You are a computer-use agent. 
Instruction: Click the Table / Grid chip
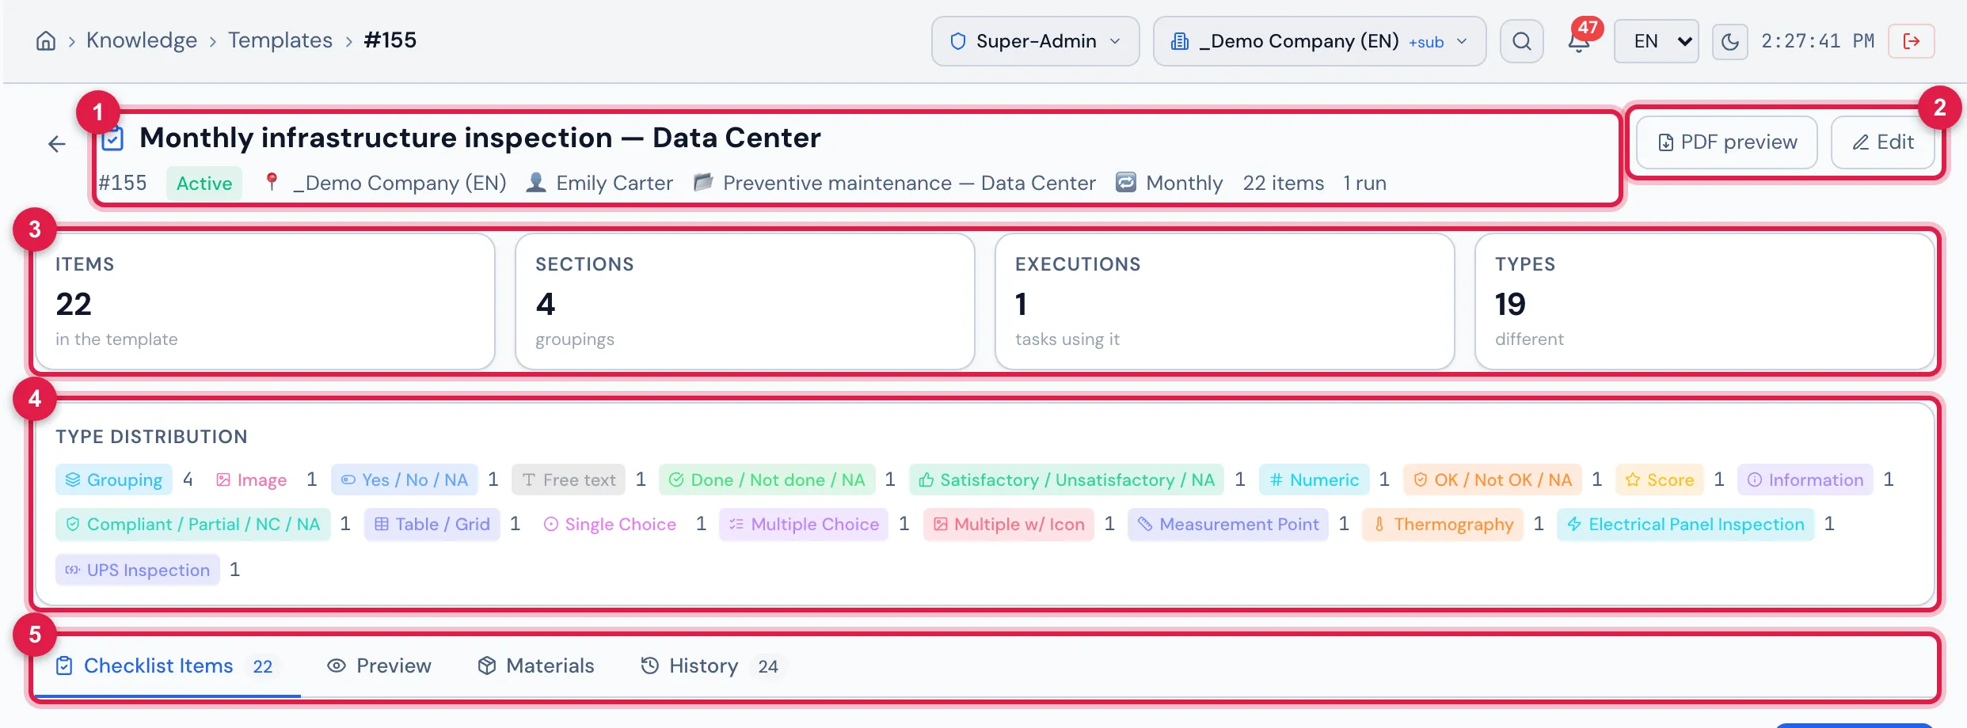click(x=432, y=524)
